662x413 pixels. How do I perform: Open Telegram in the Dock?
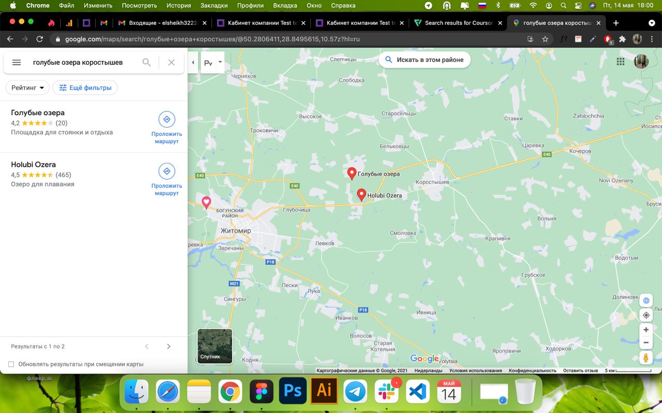[x=355, y=392]
